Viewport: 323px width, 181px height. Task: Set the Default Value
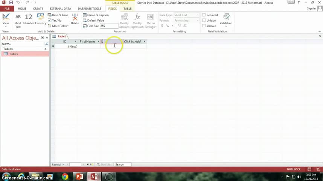(93, 20)
